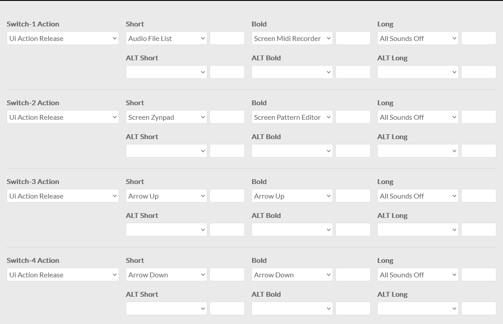Screen dimensions: 503x324
Task: Open Switch-1 Action dropdown
Action: tap(63, 38)
